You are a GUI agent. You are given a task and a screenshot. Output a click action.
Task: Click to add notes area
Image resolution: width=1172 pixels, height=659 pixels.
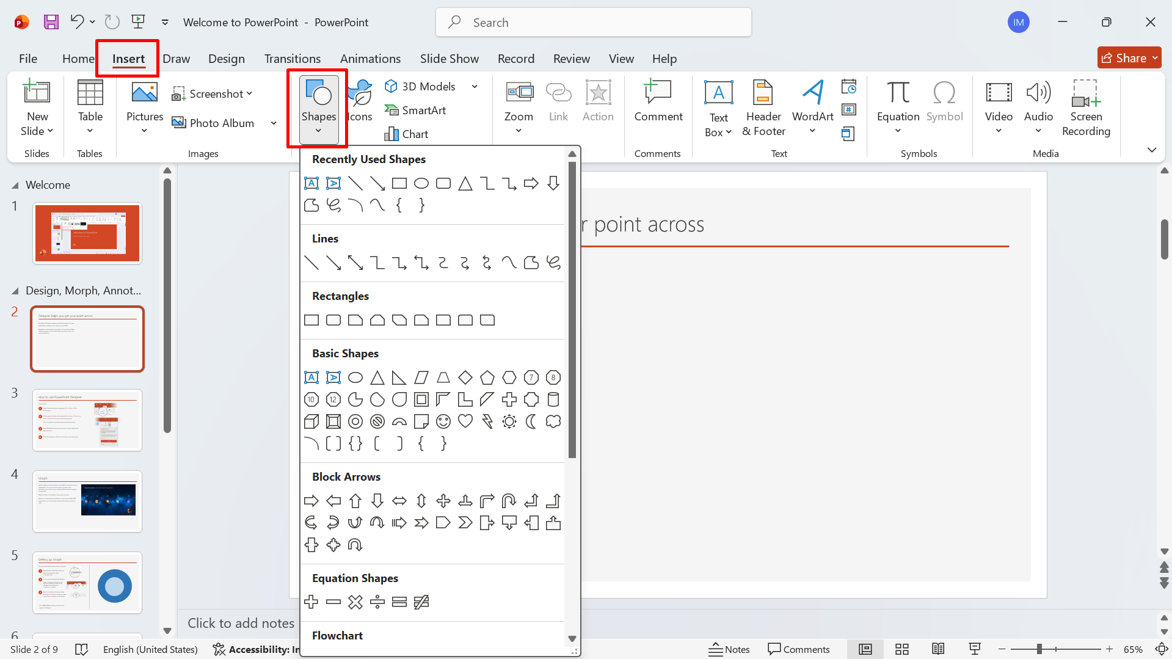click(241, 623)
